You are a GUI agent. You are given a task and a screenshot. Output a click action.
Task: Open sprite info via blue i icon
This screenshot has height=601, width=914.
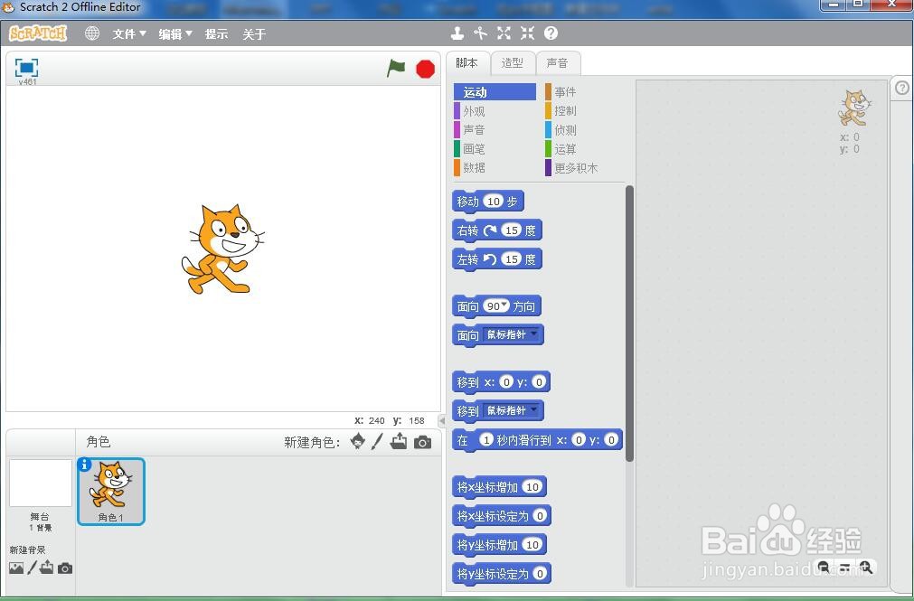(x=84, y=465)
